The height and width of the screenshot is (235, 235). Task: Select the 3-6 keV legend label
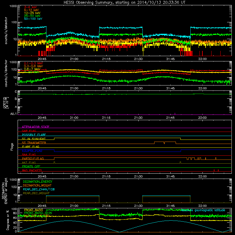tap(31, 7)
